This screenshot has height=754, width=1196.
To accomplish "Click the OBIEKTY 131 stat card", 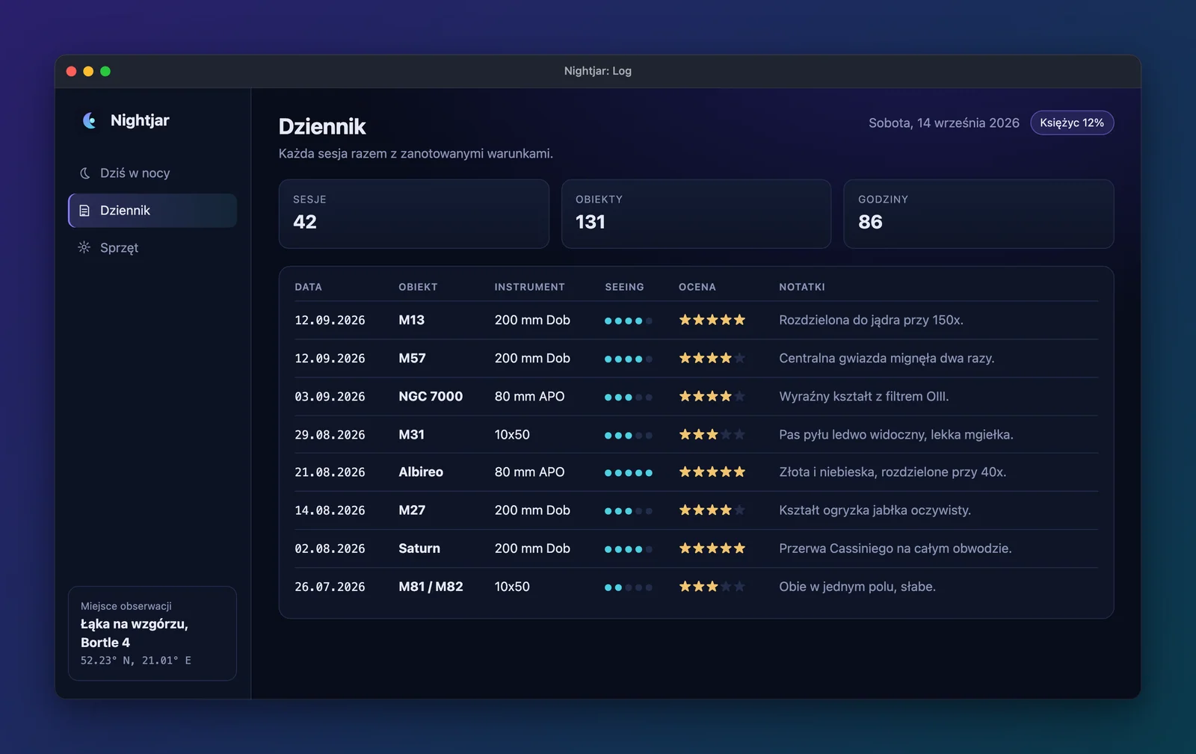I will 696,214.
